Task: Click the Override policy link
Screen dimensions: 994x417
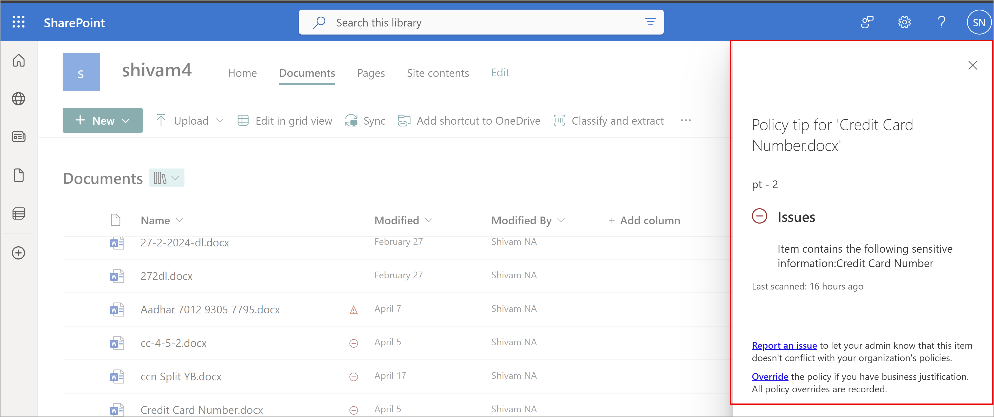Action: pos(770,376)
